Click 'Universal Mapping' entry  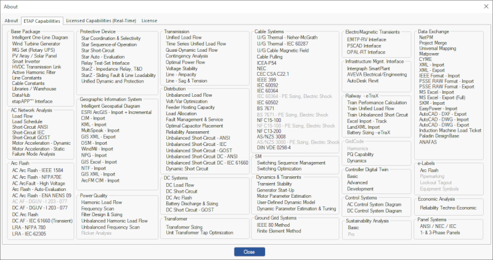438,49
